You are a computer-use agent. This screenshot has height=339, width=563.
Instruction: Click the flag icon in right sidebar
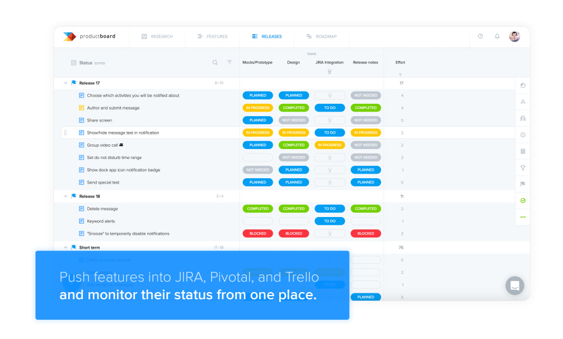pyautogui.click(x=523, y=184)
